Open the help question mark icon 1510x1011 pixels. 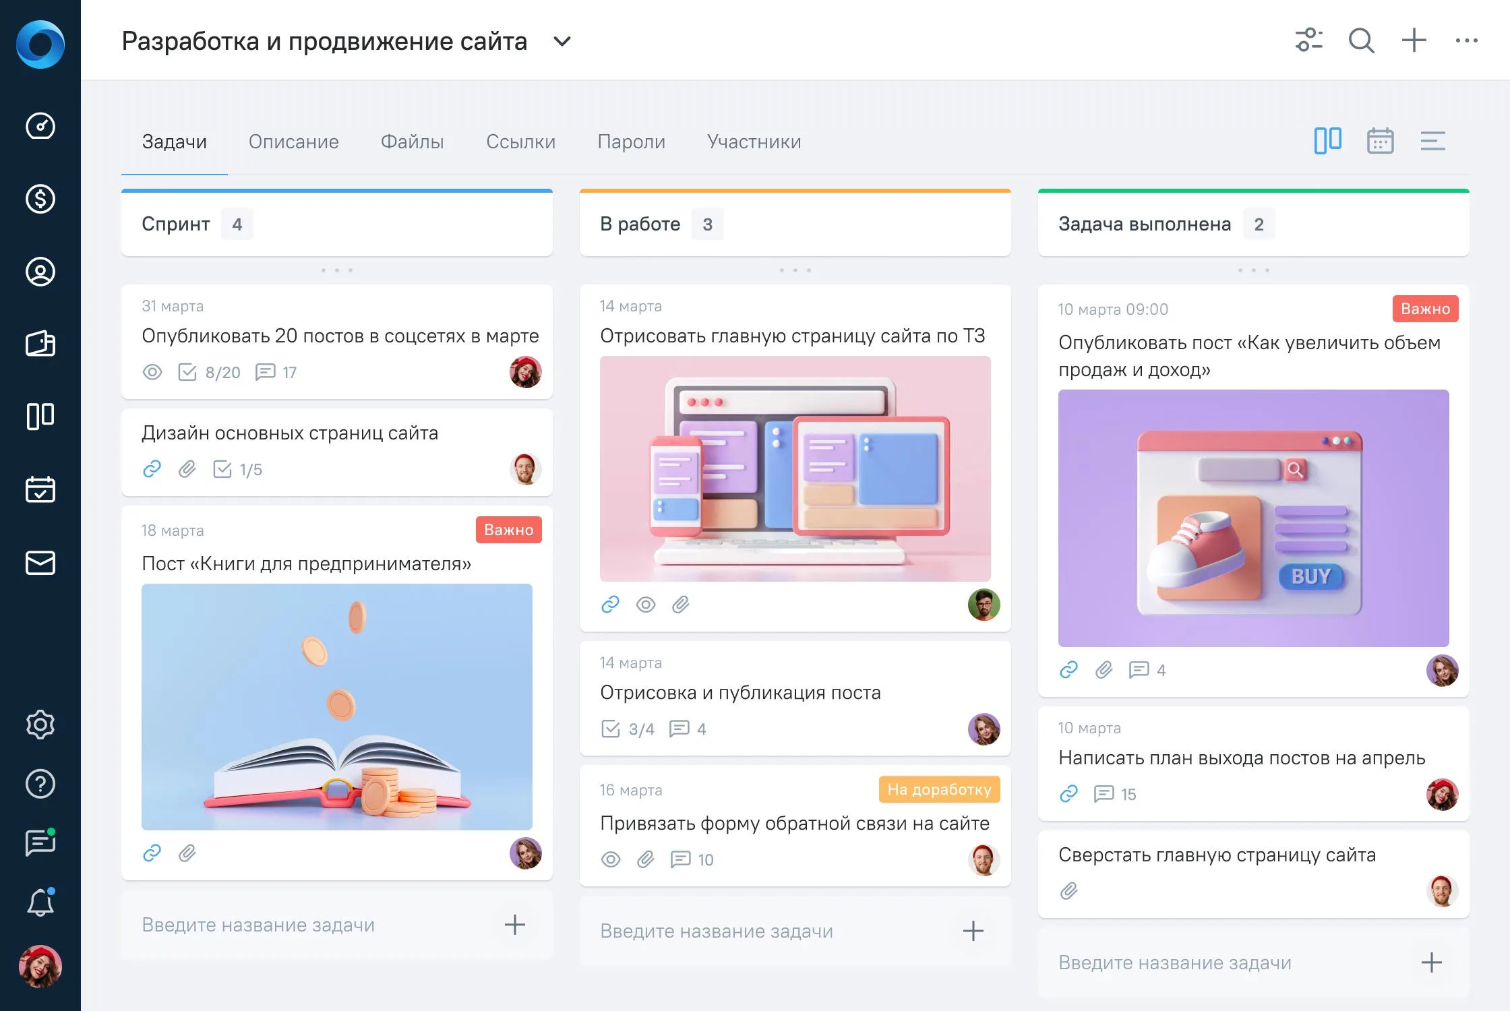40,784
